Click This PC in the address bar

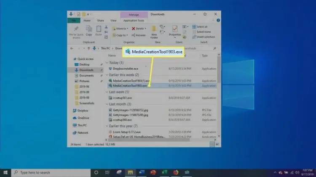pos(105,48)
